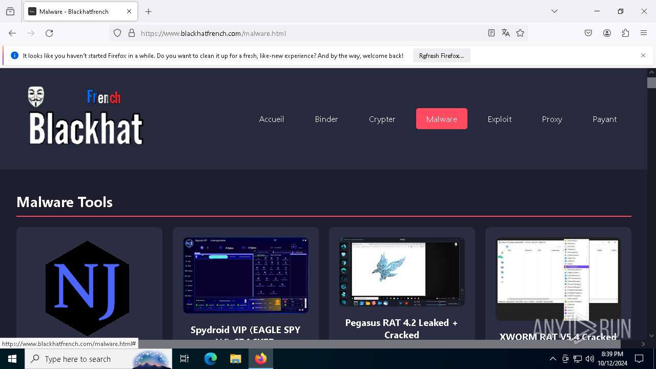Open the Crypter section

point(382,119)
